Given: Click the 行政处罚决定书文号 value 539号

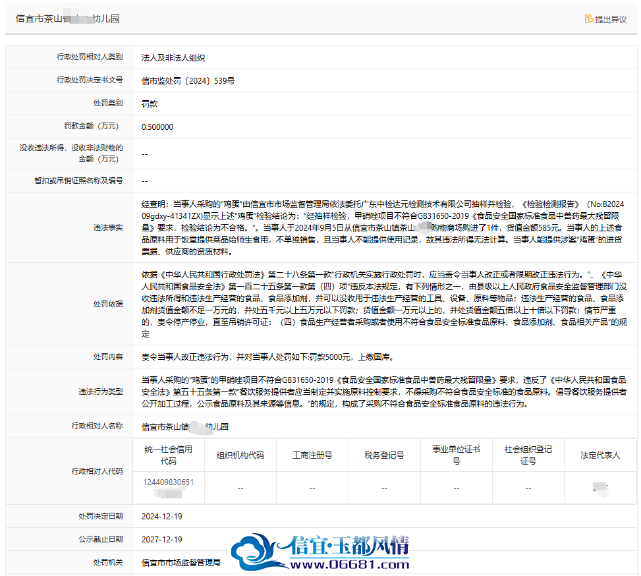Looking at the screenshot, I should click(188, 80).
